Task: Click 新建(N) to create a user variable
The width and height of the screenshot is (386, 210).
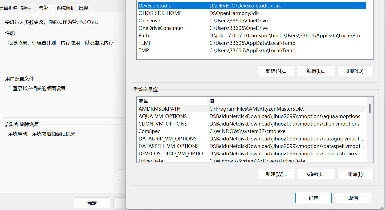Action: (x=276, y=71)
